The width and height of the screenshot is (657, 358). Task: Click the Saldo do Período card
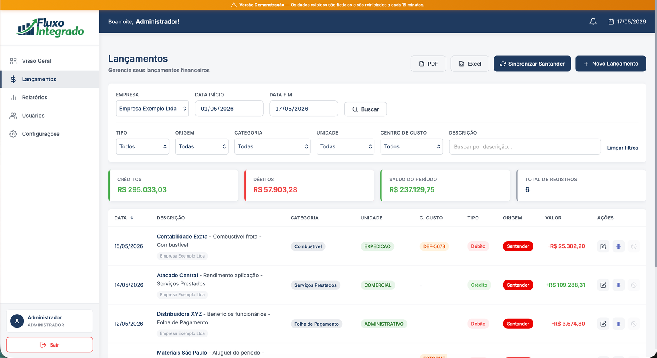[x=445, y=185]
